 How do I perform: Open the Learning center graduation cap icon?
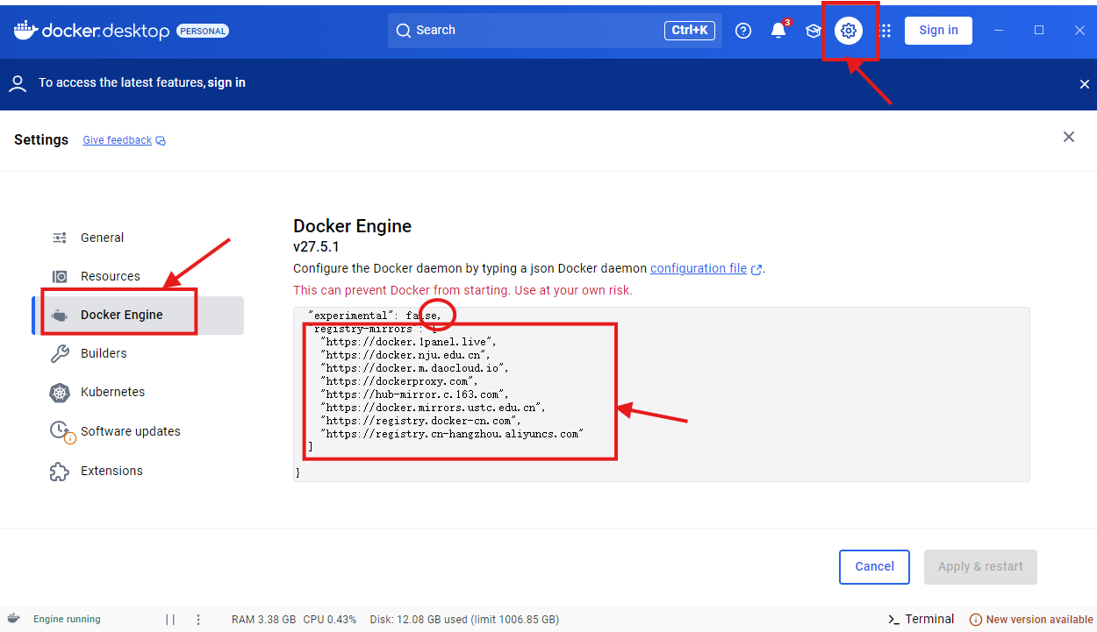814,31
